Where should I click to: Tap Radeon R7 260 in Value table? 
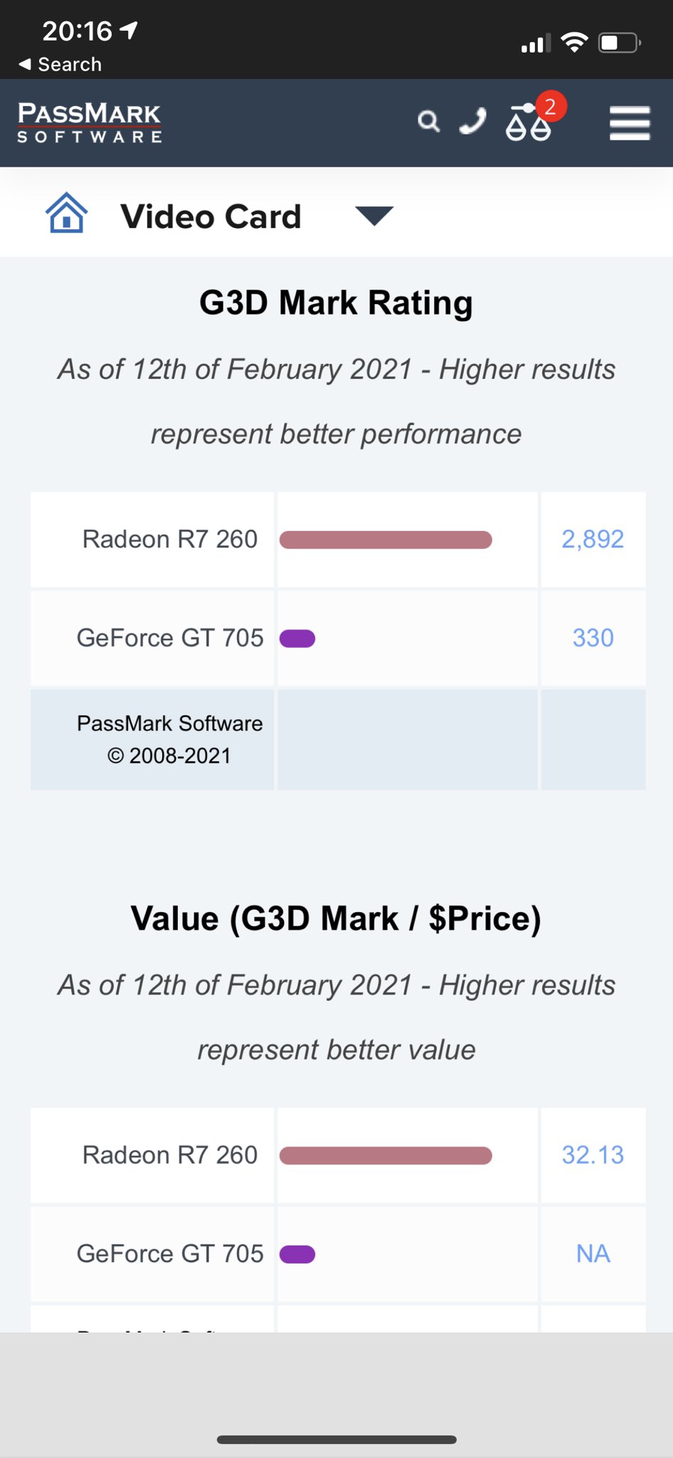[x=169, y=1155]
